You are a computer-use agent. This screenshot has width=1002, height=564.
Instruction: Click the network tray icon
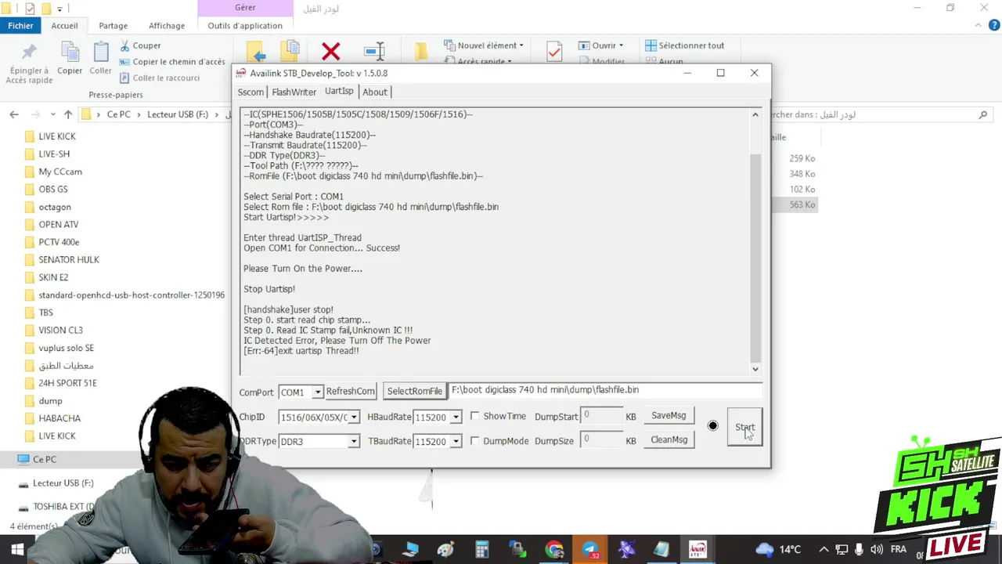[x=842, y=550]
